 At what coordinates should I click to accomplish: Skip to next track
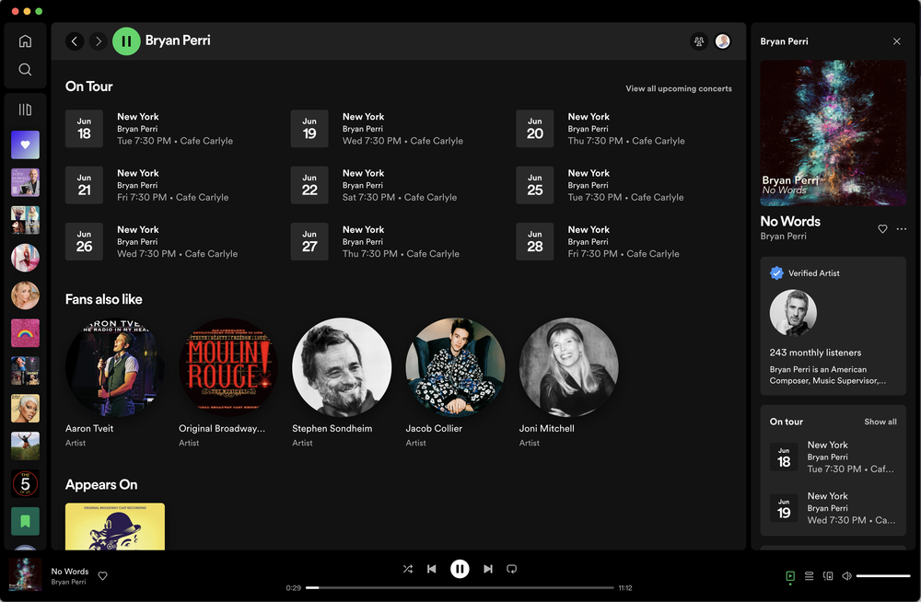(487, 569)
